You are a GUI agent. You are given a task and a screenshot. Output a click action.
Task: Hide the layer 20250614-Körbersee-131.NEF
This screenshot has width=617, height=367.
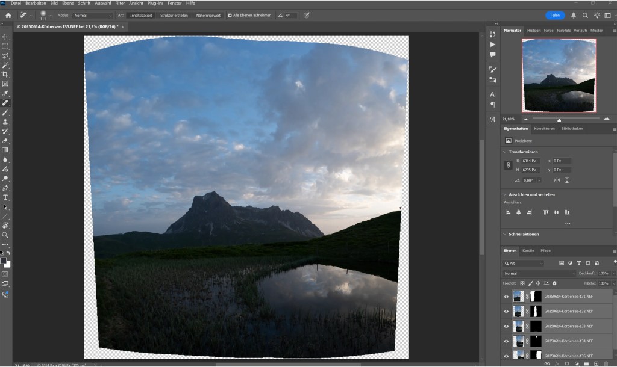[506, 296]
